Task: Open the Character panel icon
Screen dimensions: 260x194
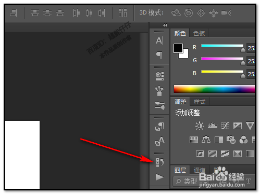Action: [159, 41]
